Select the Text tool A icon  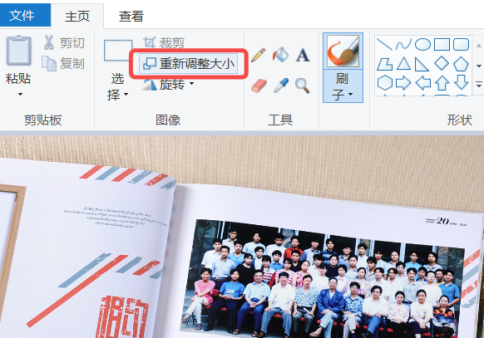point(303,56)
